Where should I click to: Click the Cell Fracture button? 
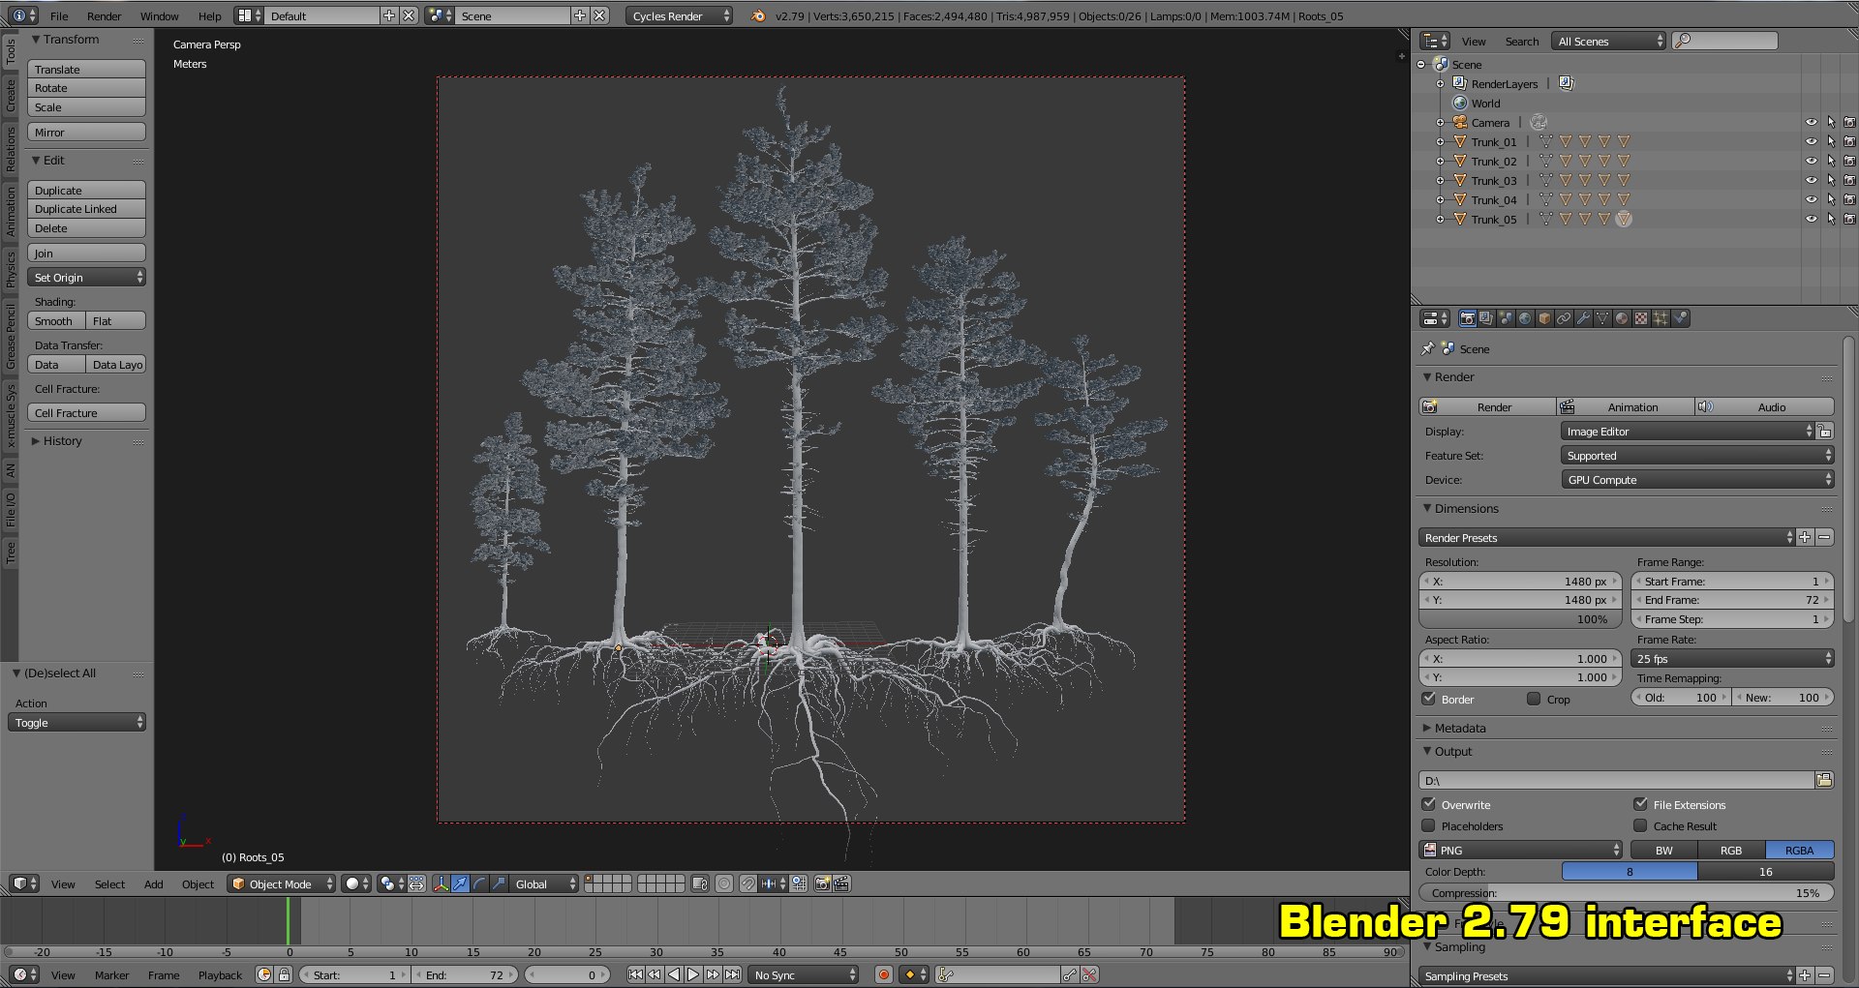tap(87, 412)
